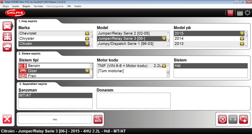Open the Yardım menu
This screenshot has height=134, width=252.
[77, 6]
